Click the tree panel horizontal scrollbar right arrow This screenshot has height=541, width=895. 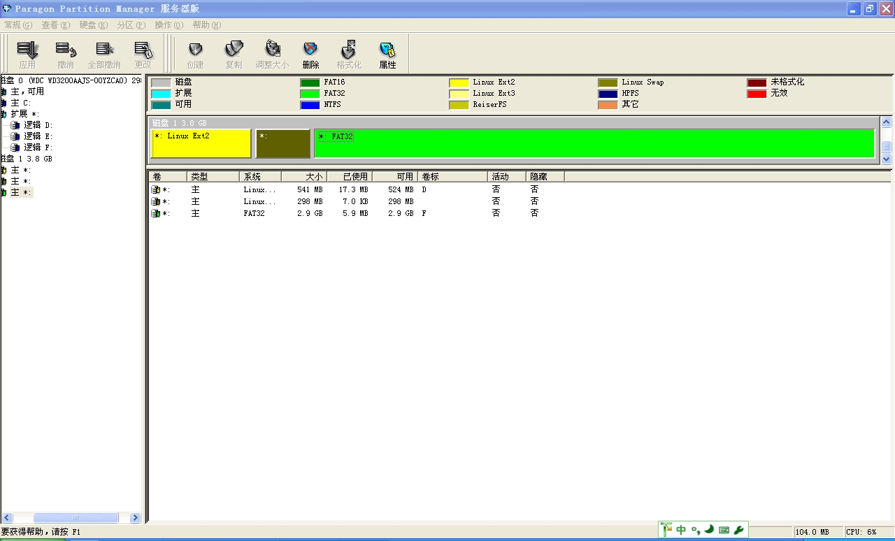click(x=135, y=518)
